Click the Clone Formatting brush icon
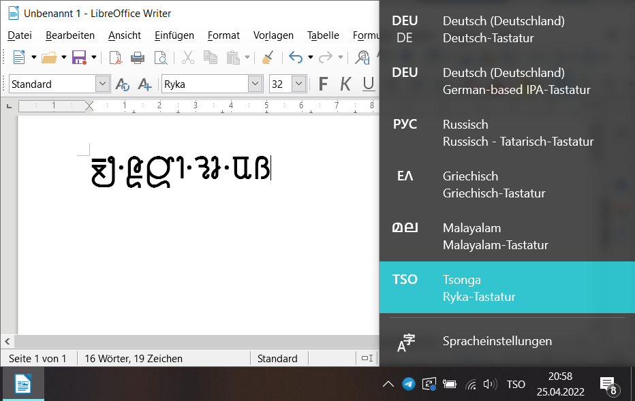The image size is (635, 401). [x=268, y=58]
